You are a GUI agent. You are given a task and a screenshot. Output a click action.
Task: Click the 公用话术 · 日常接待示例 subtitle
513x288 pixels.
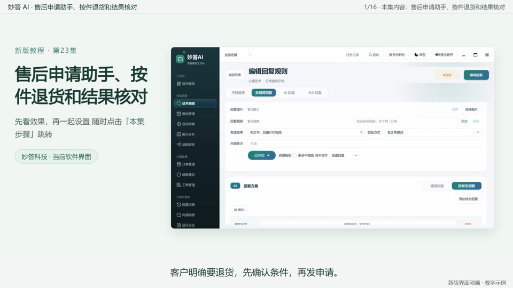point(266,81)
